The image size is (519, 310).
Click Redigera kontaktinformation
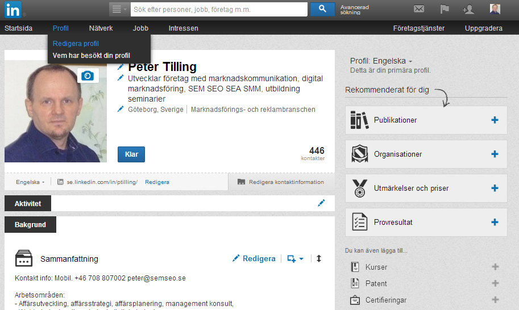(281, 182)
